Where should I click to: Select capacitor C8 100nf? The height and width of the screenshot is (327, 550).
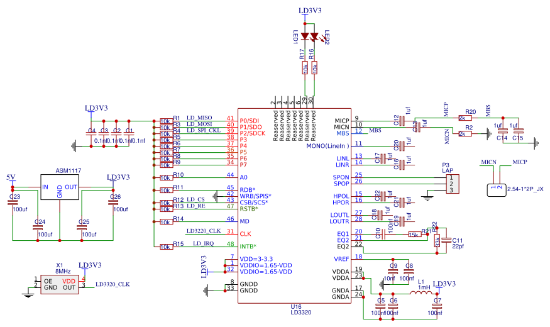(409, 271)
